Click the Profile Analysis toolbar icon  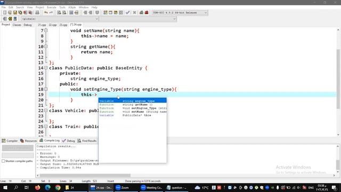tap(141, 13)
